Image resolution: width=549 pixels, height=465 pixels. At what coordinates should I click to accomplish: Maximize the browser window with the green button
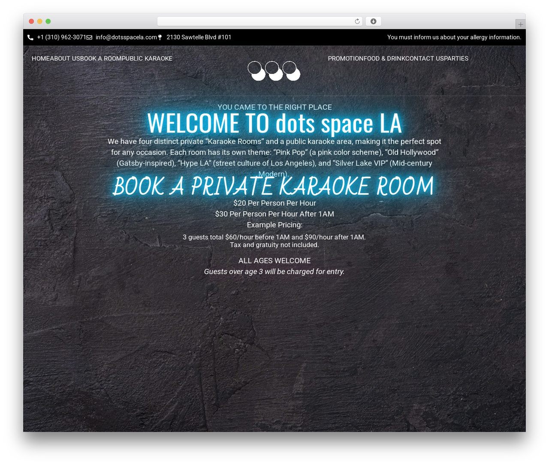coord(48,21)
